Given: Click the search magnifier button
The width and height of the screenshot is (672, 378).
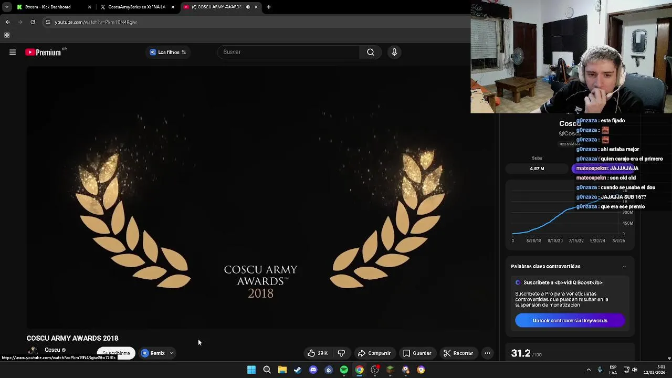Looking at the screenshot, I should pos(371,52).
